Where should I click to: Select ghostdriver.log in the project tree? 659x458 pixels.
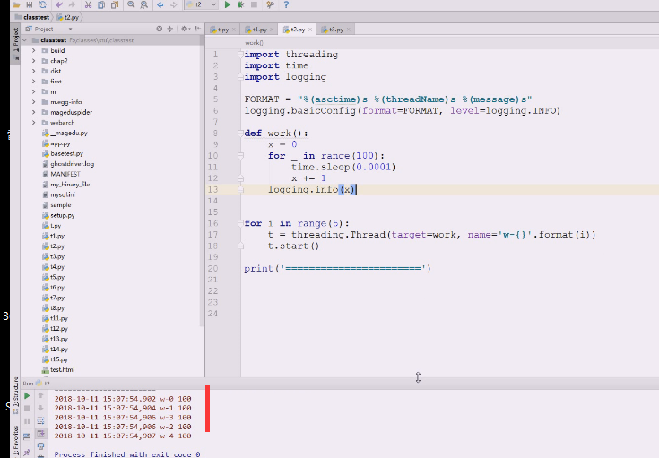[68, 164]
